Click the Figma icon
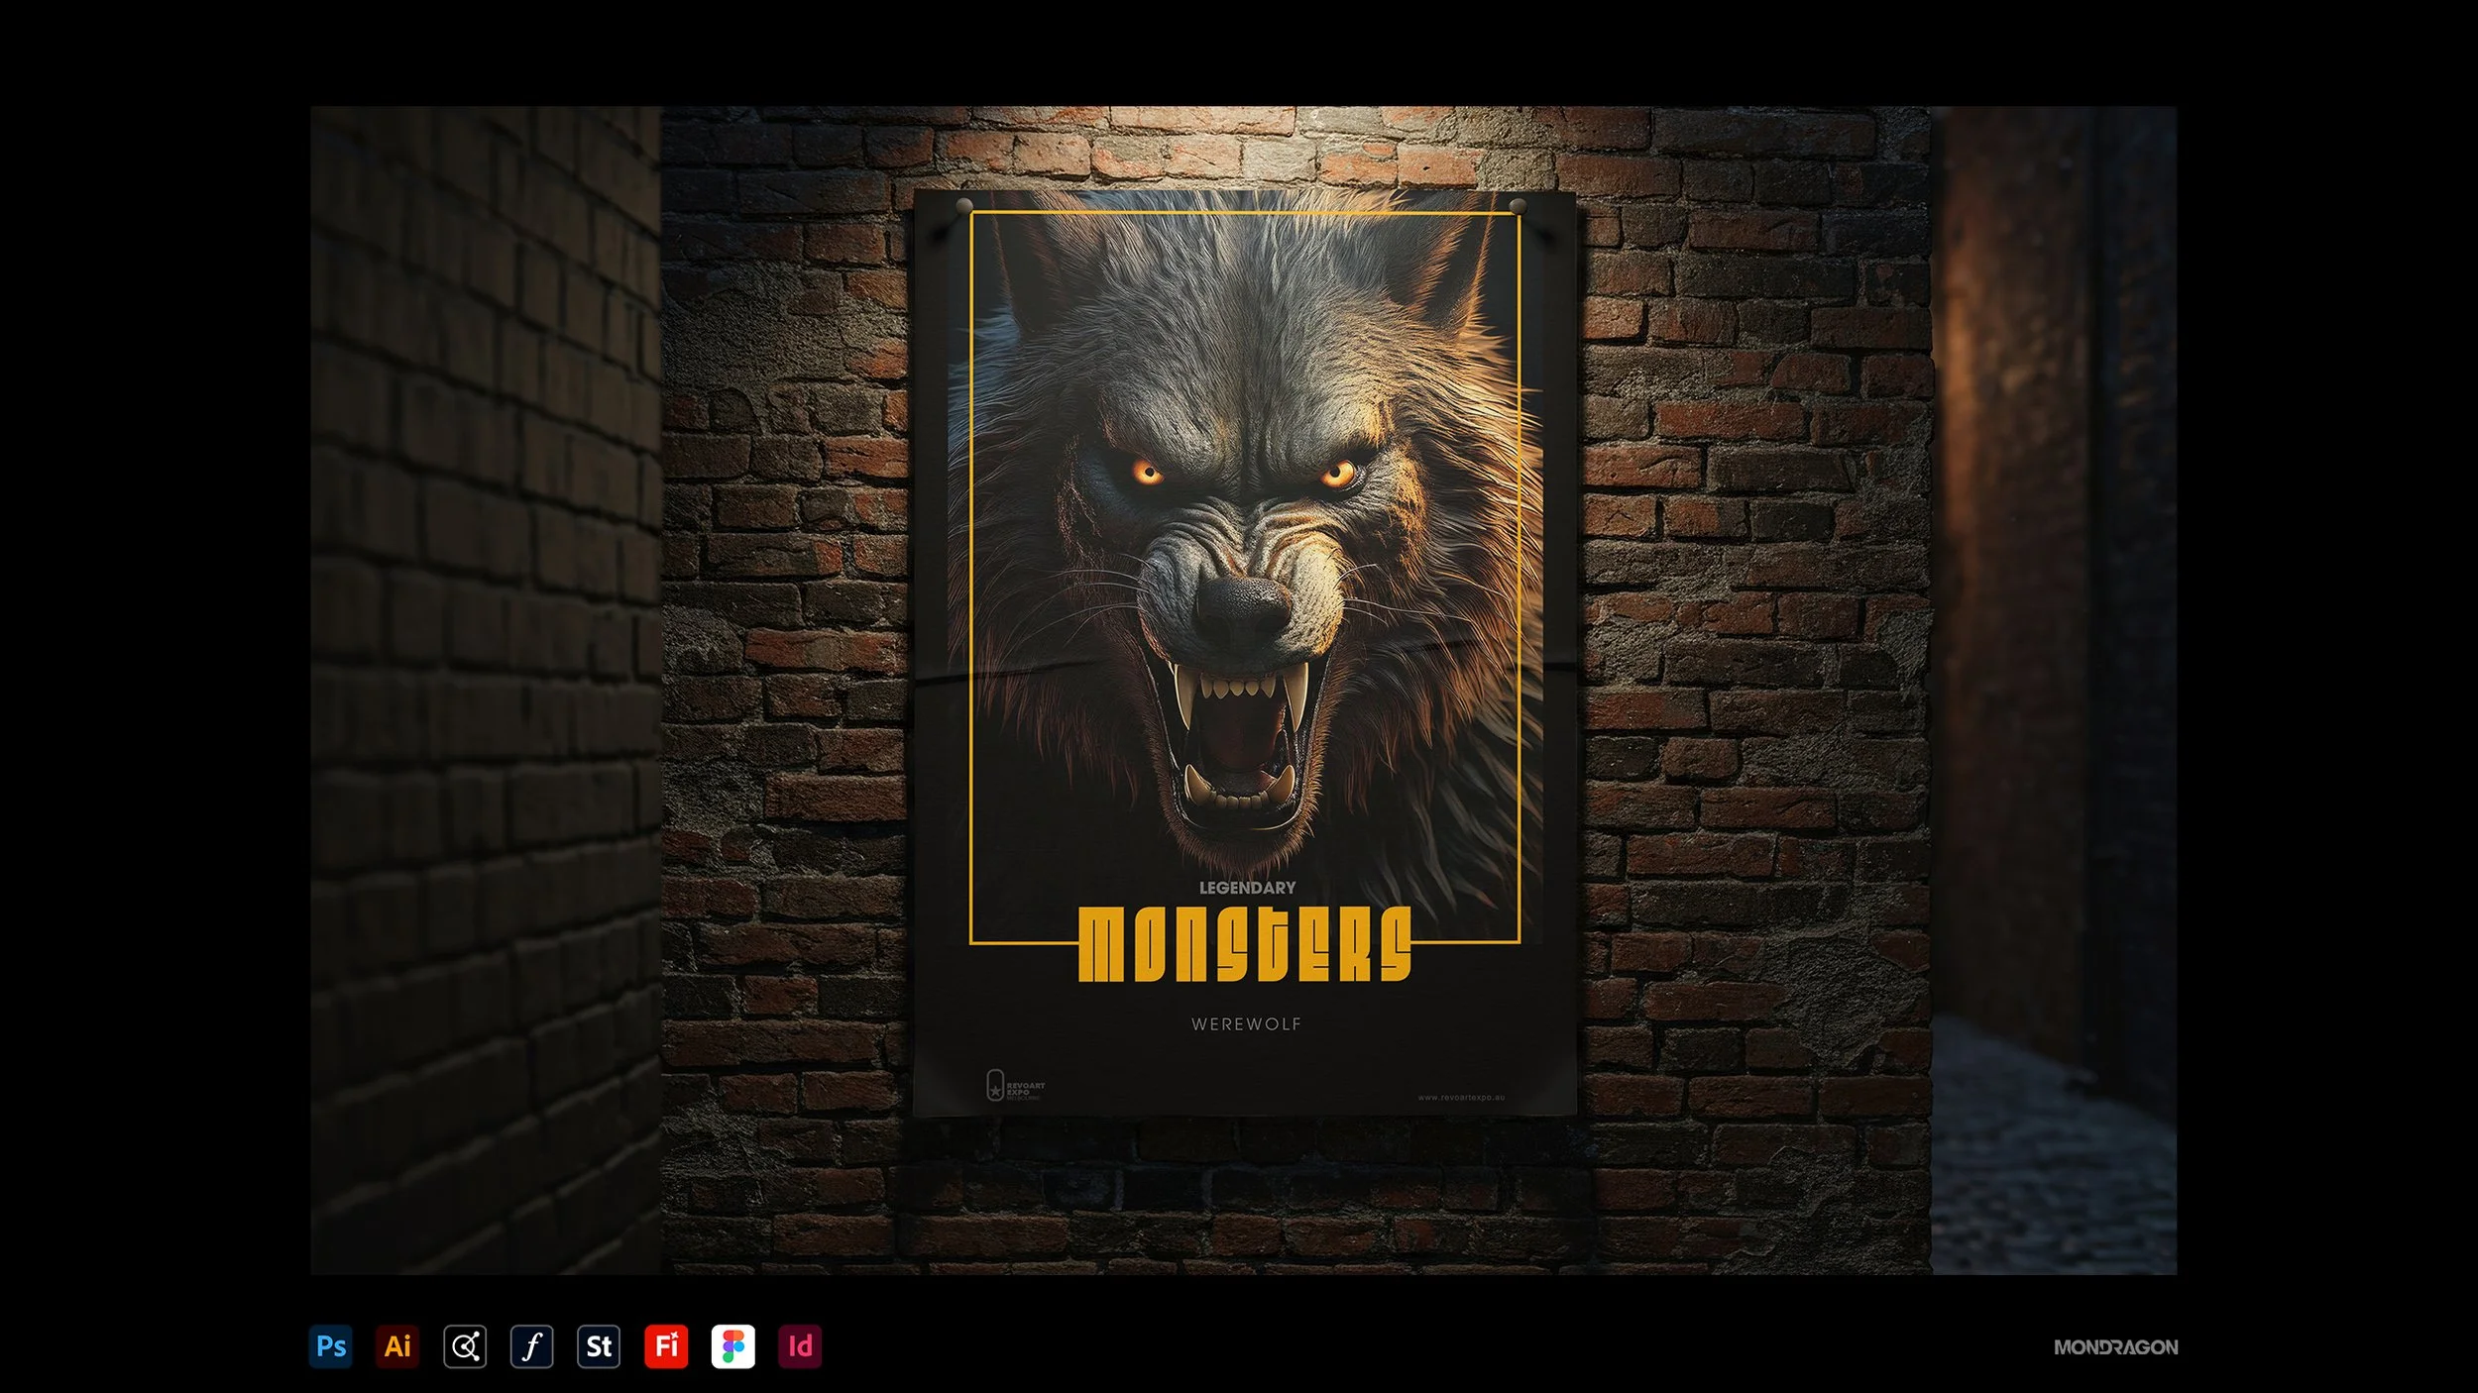2478x1393 pixels. pyautogui.click(x=733, y=1346)
